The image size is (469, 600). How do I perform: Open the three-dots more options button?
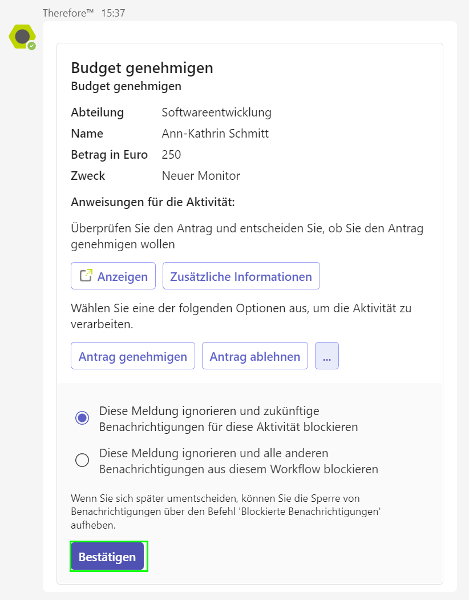(327, 356)
